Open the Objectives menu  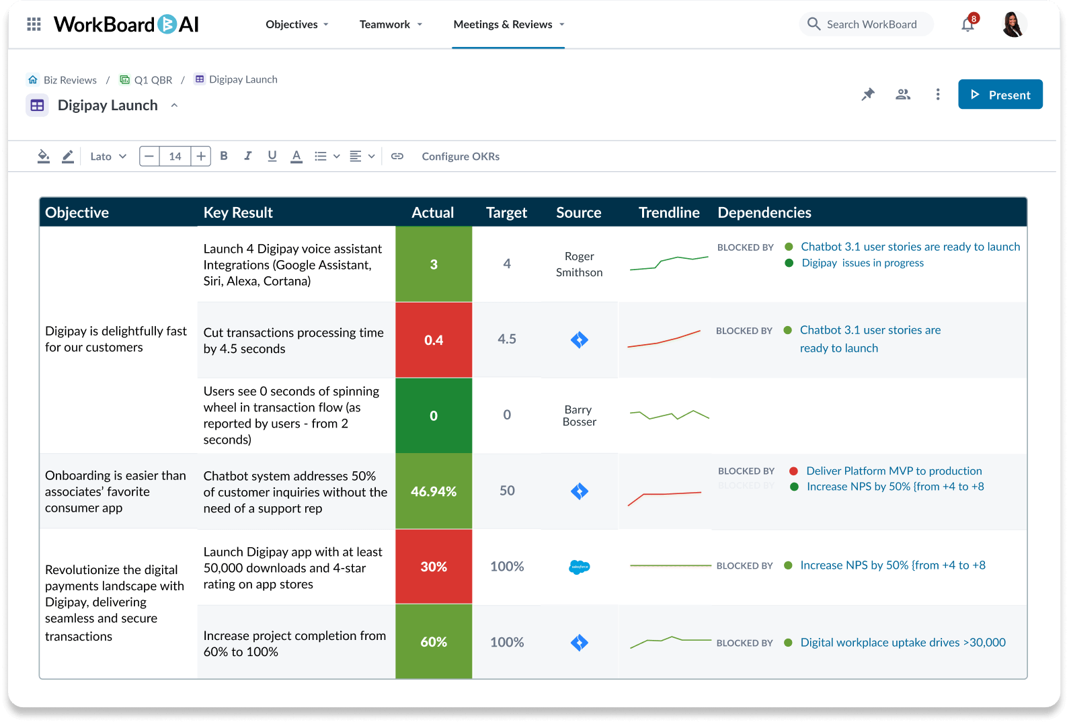pos(296,25)
